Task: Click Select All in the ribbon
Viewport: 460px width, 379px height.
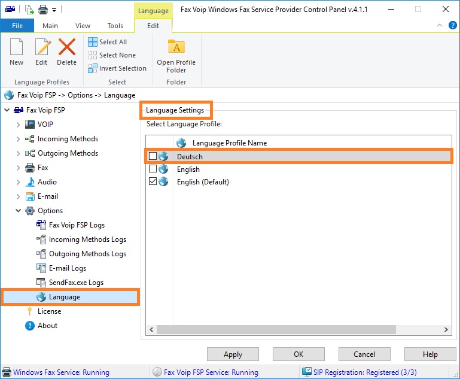Action: click(x=107, y=42)
